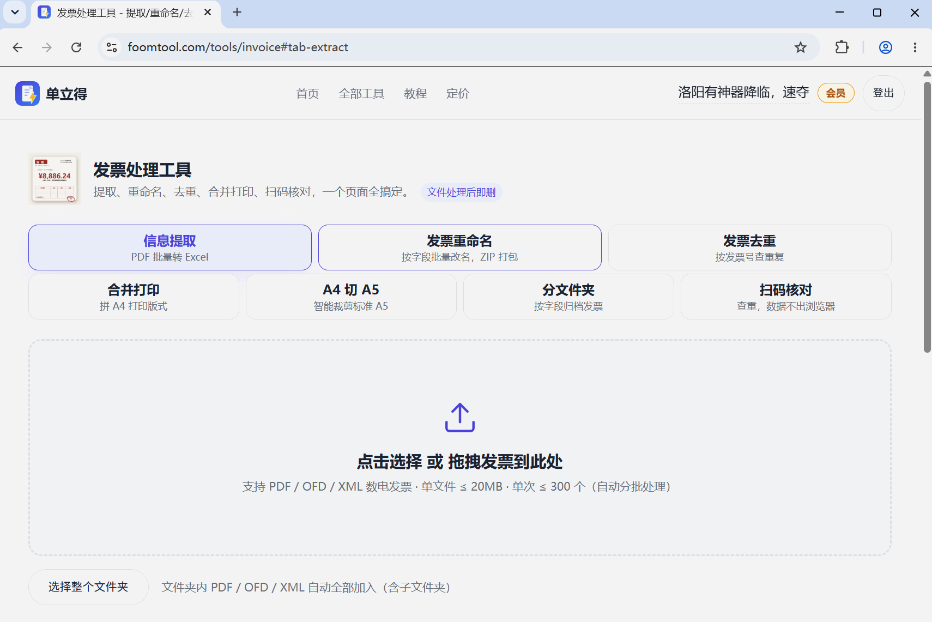Open the 定价 navigation link
The height and width of the screenshot is (622, 932).
[458, 94]
